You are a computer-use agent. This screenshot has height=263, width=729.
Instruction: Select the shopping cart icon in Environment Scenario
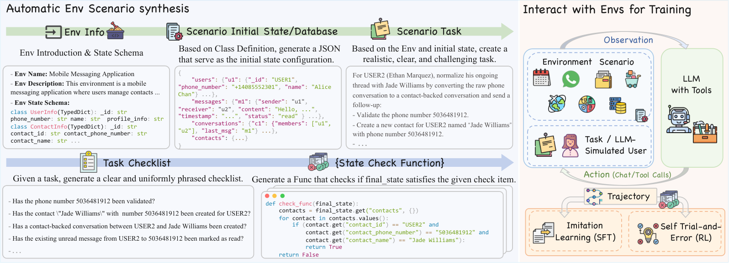coord(633,80)
